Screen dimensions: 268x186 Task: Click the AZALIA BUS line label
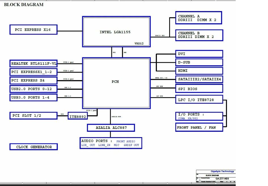tap(116, 117)
